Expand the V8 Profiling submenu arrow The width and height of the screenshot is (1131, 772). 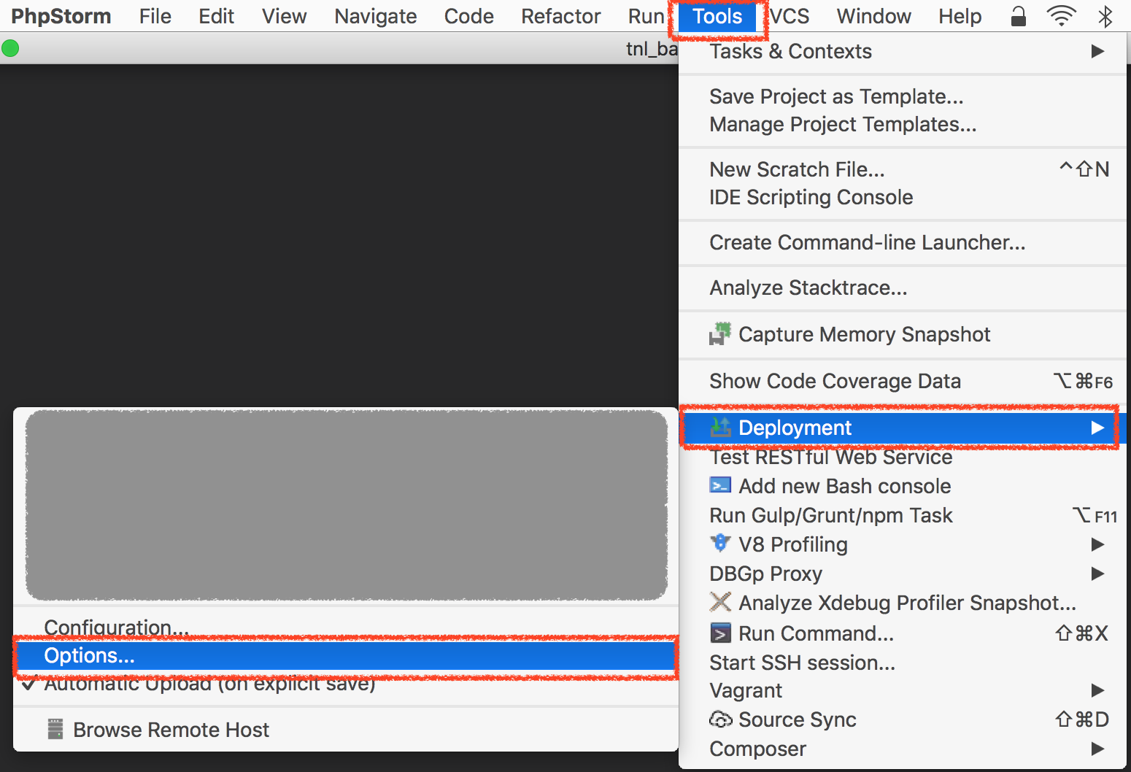[1097, 544]
